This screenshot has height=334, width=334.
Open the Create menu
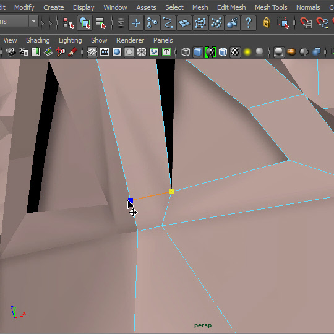54,7
